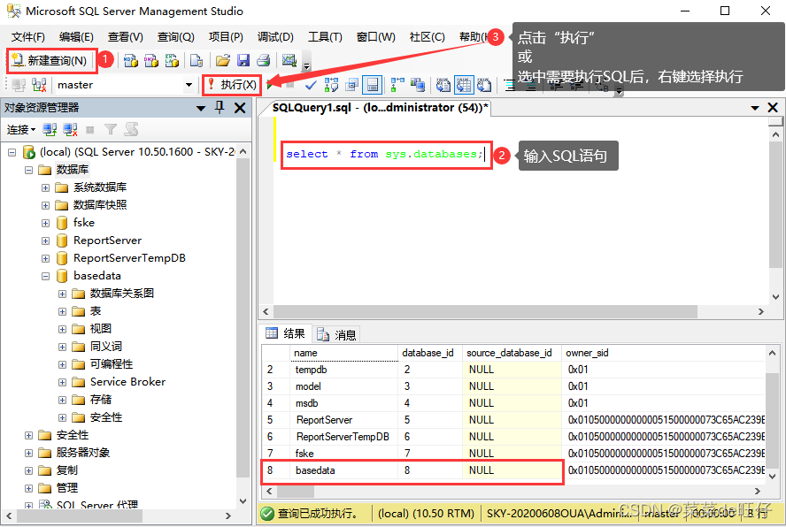Click the Open File folder icon
The image size is (786, 527).
point(222,61)
